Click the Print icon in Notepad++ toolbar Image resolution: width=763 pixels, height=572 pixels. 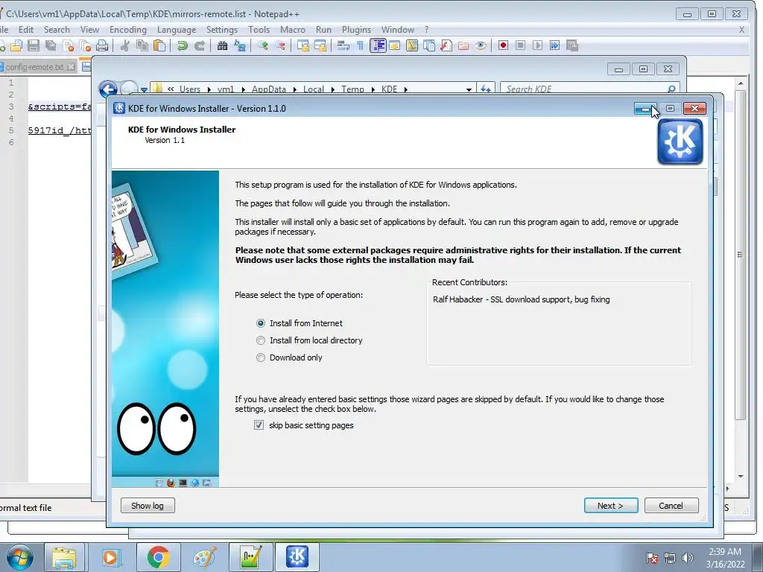pos(101,45)
